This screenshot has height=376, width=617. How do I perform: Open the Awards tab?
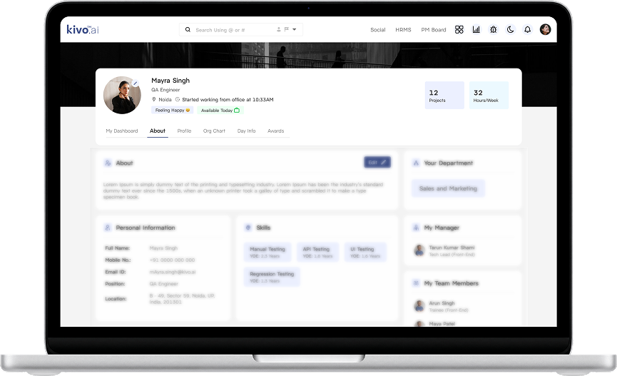tap(275, 131)
